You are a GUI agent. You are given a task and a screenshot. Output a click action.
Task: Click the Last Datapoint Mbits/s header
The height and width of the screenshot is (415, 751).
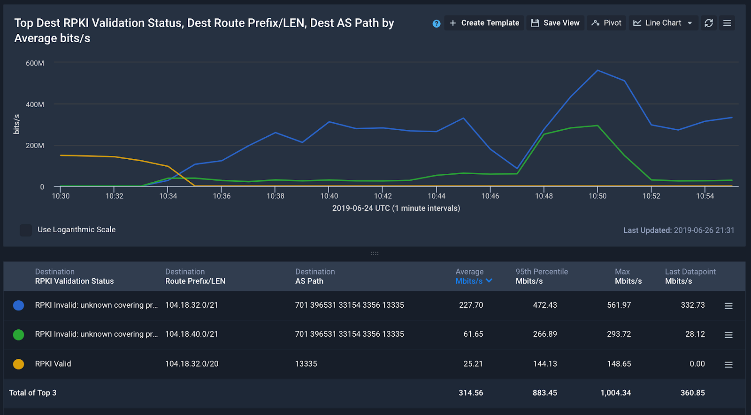click(x=690, y=276)
